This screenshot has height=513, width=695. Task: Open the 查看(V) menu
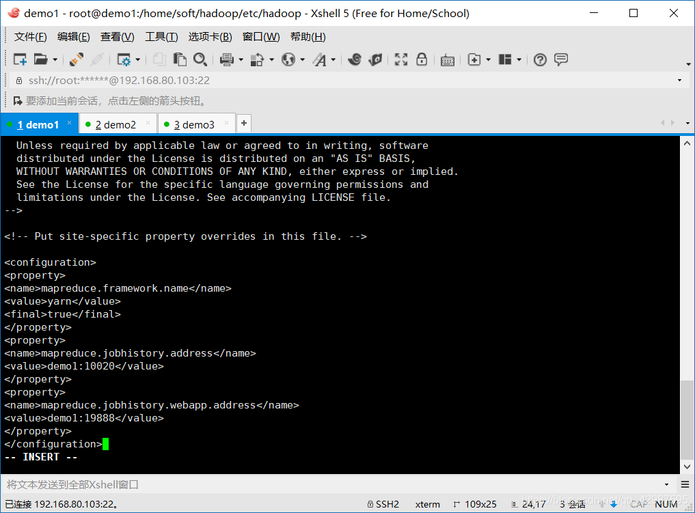click(117, 37)
